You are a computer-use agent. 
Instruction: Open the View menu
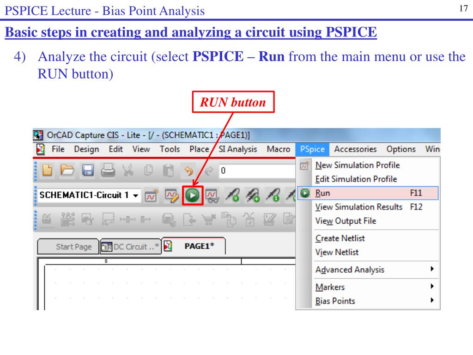click(x=141, y=149)
